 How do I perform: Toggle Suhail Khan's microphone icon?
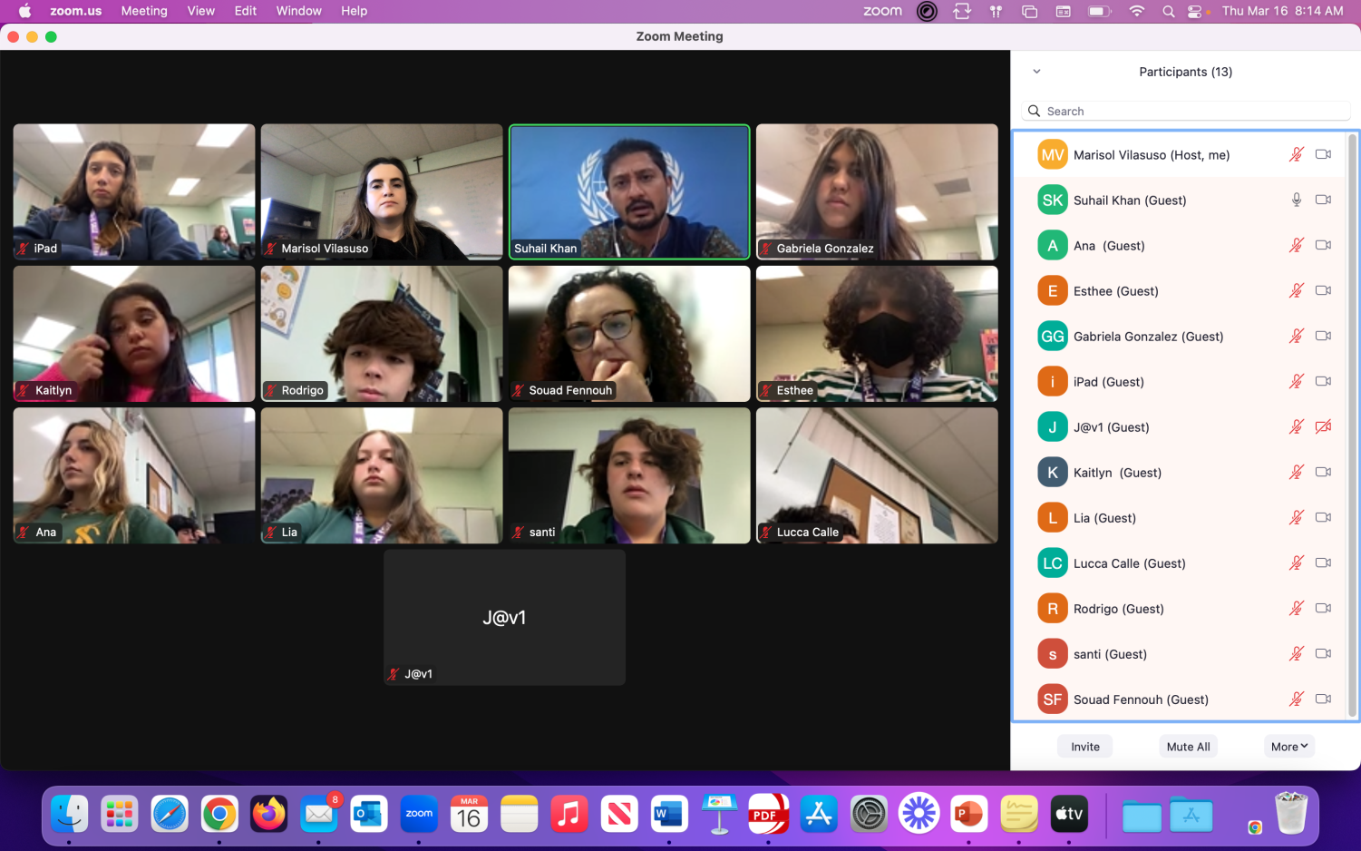[x=1297, y=200]
